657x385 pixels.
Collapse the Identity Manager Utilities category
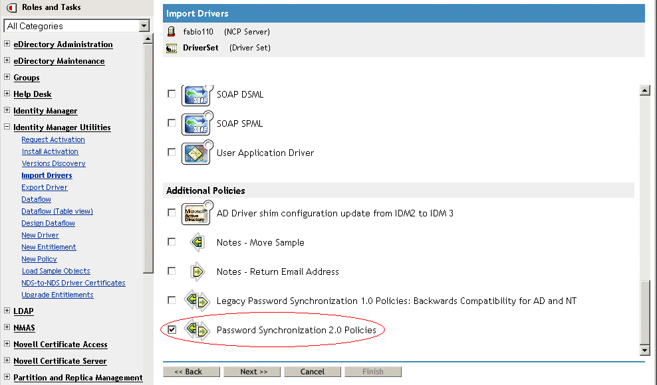7,127
